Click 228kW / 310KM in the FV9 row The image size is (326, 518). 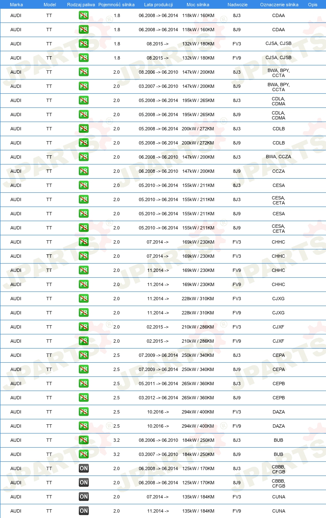pyautogui.click(x=198, y=313)
